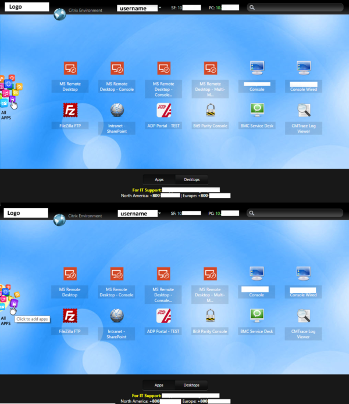Switch to Desktops tab in bottom screenshot
Viewport: 349px width, 404px height.
191,385
